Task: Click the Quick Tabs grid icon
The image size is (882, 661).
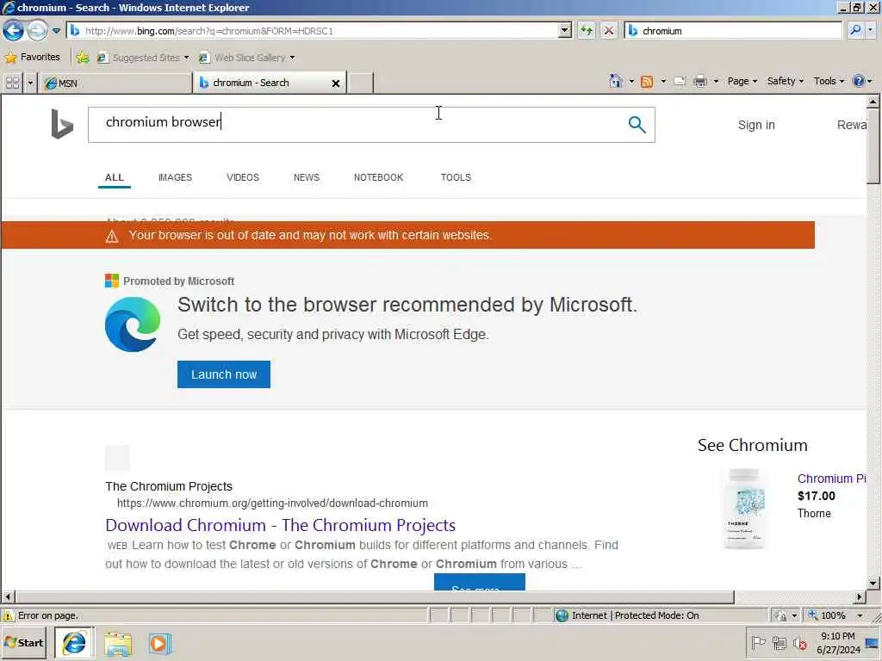Action: 12,83
